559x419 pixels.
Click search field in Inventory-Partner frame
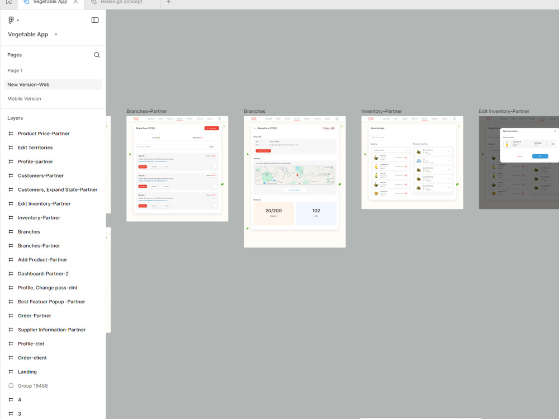412,137
